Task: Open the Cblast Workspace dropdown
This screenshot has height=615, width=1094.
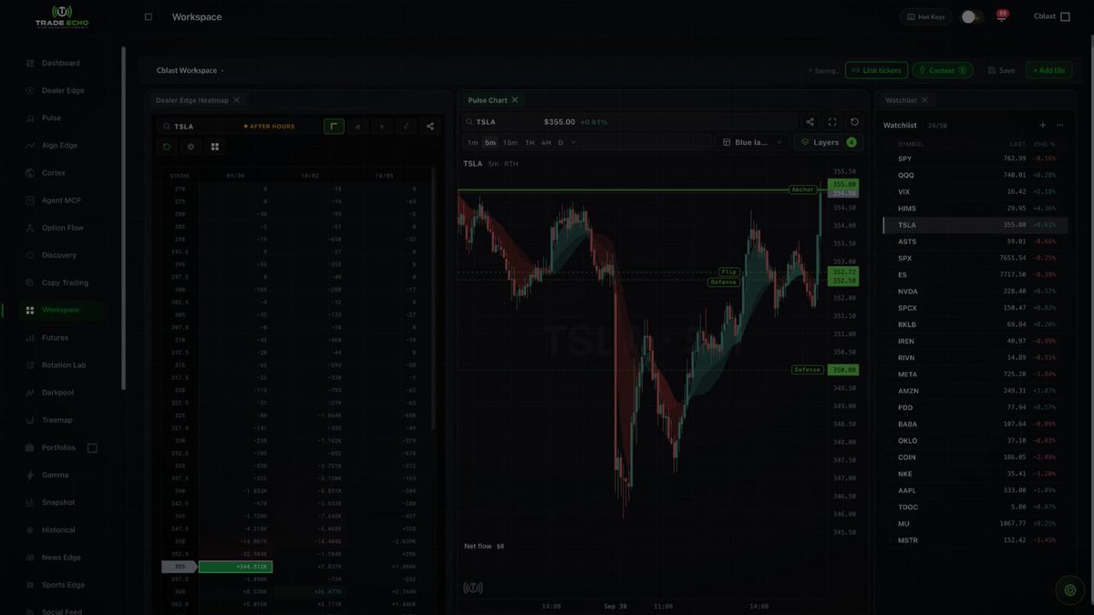Action: (191, 70)
